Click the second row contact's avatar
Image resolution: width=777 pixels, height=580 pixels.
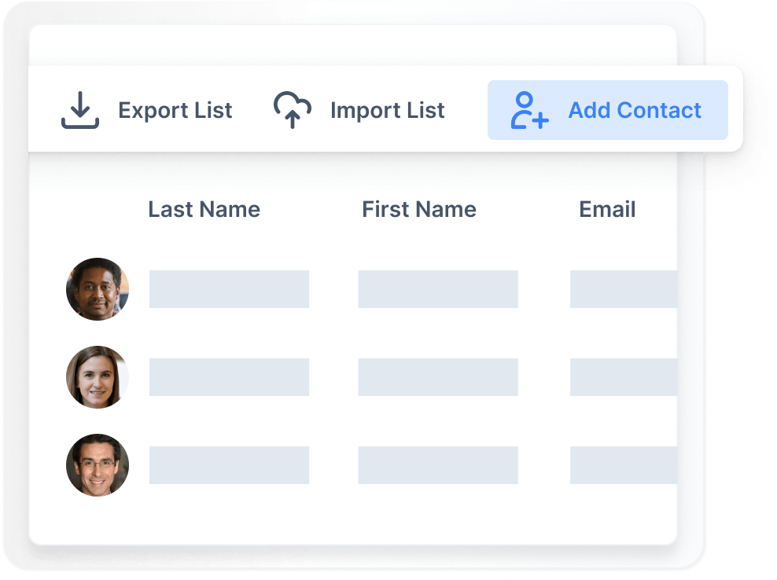click(x=98, y=377)
